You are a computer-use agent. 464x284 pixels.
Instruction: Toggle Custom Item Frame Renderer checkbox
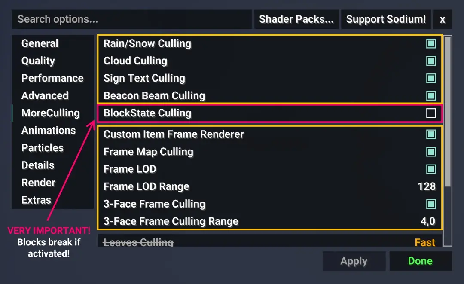431,134
